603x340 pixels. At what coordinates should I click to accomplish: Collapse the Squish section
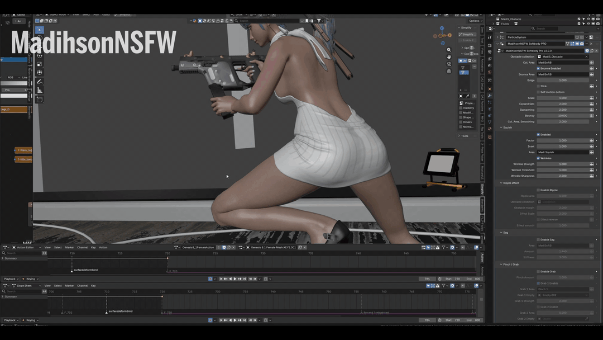(x=501, y=127)
